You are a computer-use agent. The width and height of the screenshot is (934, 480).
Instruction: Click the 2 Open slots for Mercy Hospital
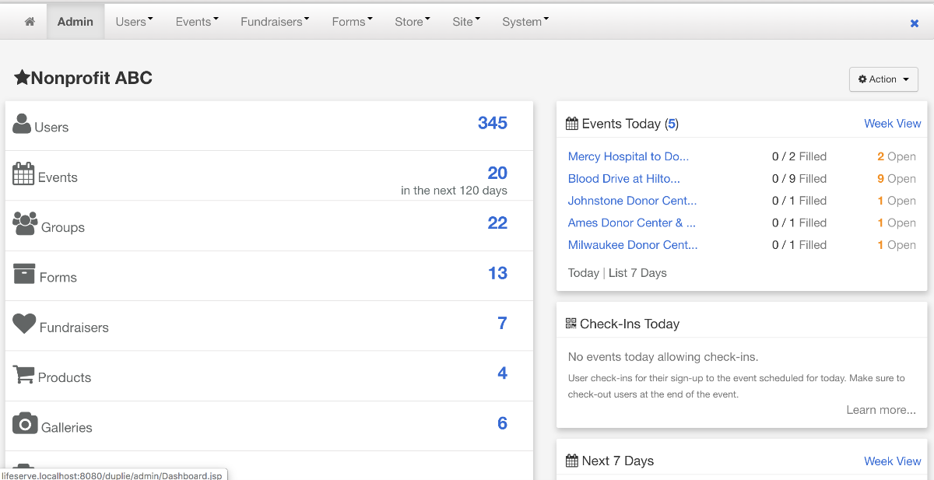coord(897,156)
